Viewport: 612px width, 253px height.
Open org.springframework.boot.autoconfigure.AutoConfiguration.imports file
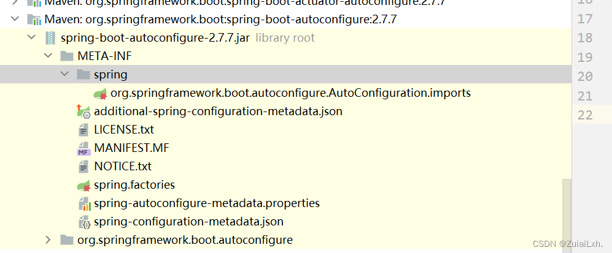[291, 93]
